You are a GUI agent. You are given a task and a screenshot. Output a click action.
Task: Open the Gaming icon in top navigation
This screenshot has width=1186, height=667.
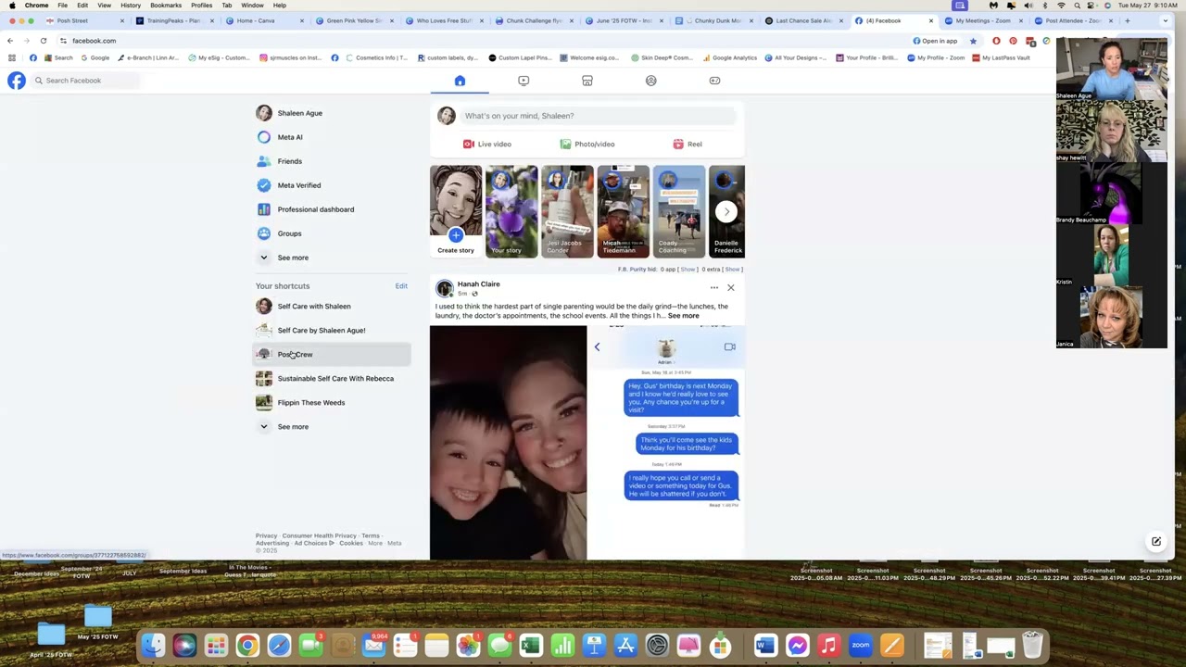point(714,81)
